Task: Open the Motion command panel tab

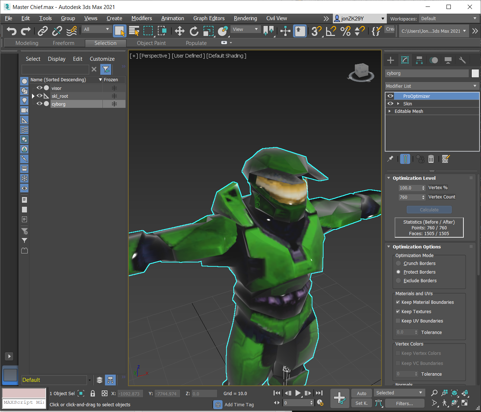Action: point(434,60)
